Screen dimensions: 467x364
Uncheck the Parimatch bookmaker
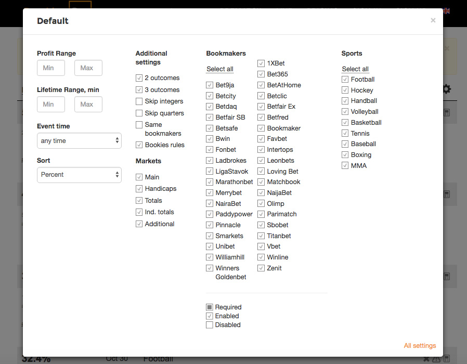pos(261,214)
